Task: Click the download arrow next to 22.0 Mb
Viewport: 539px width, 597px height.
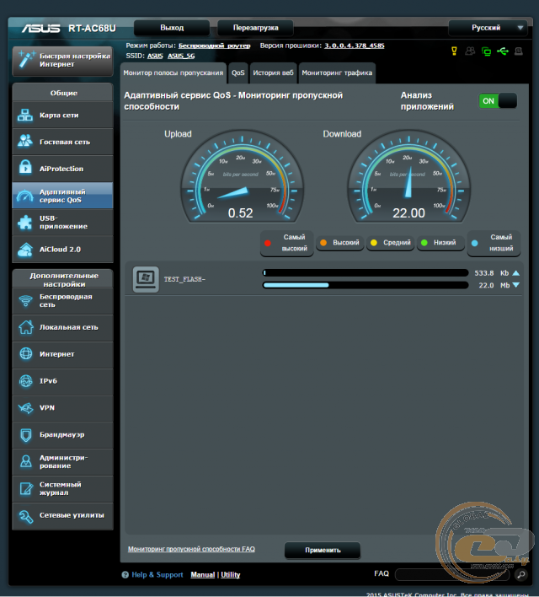Action: (x=515, y=285)
